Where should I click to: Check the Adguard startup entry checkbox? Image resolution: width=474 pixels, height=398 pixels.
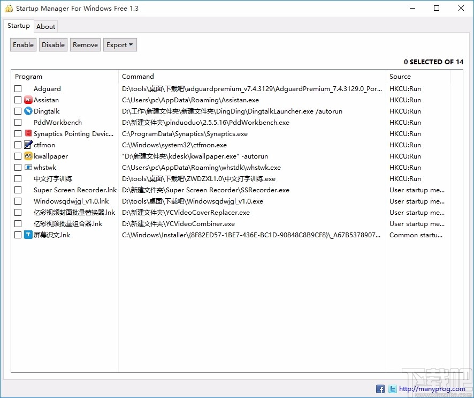(x=18, y=88)
